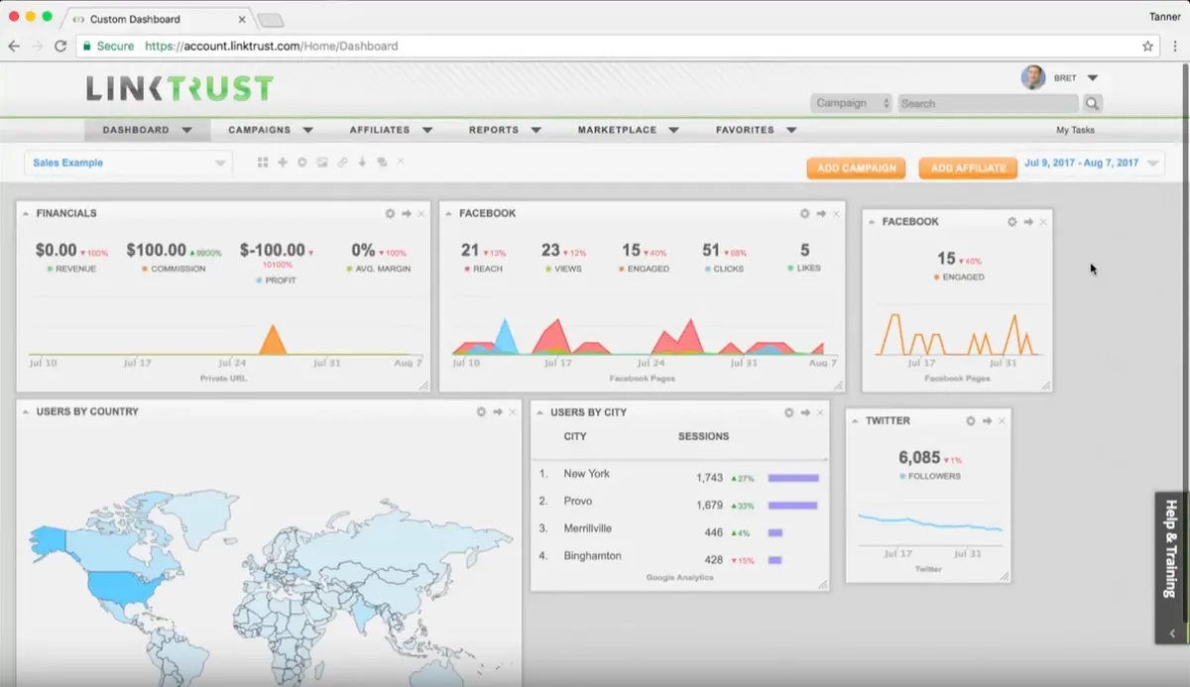1190x687 pixels.
Task: Click the image icon in dashboard toolbar
Action: pos(322,163)
